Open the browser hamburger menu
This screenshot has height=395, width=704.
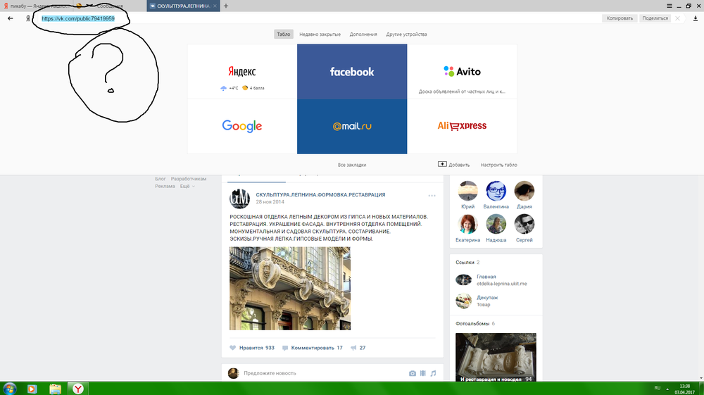pyautogui.click(x=670, y=6)
